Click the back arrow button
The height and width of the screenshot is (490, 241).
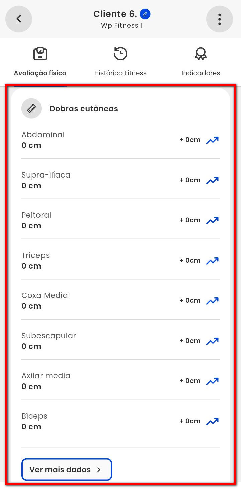tap(19, 19)
